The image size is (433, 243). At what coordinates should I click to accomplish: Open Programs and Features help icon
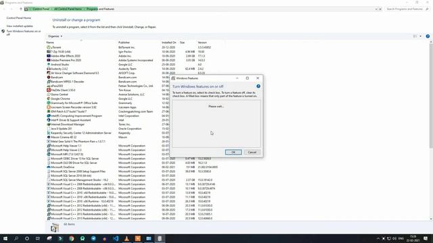click(428, 36)
